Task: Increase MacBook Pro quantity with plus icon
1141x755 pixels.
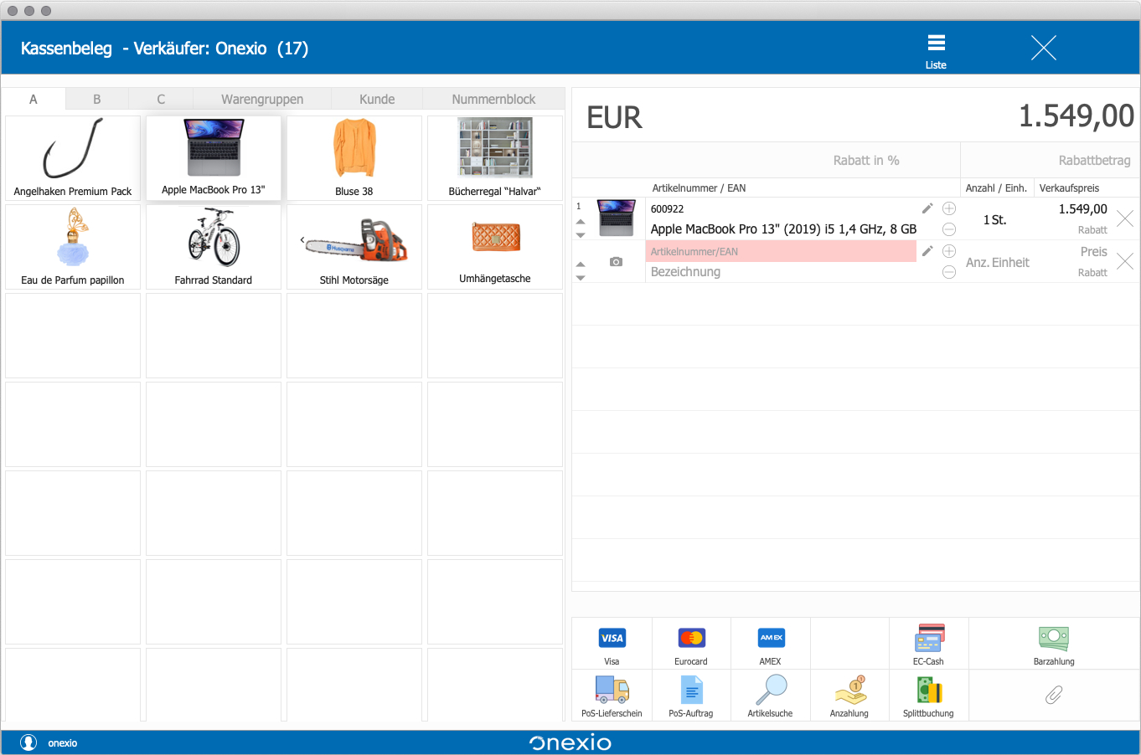Action: (x=949, y=208)
